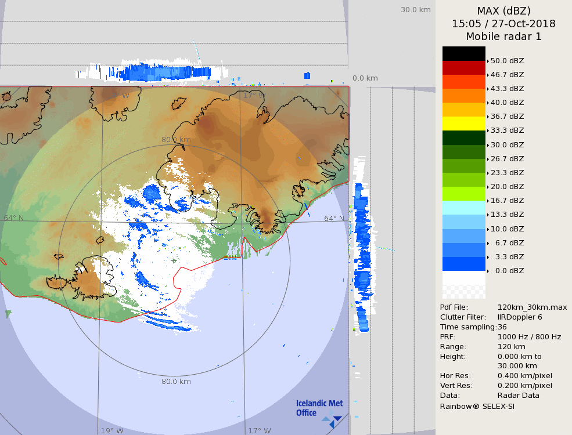The width and height of the screenshot is (572, 435).
Task: Click the Clutter Filter IIRDoppler 6 value
Action: pyautogui.click(x=520, y=317)
